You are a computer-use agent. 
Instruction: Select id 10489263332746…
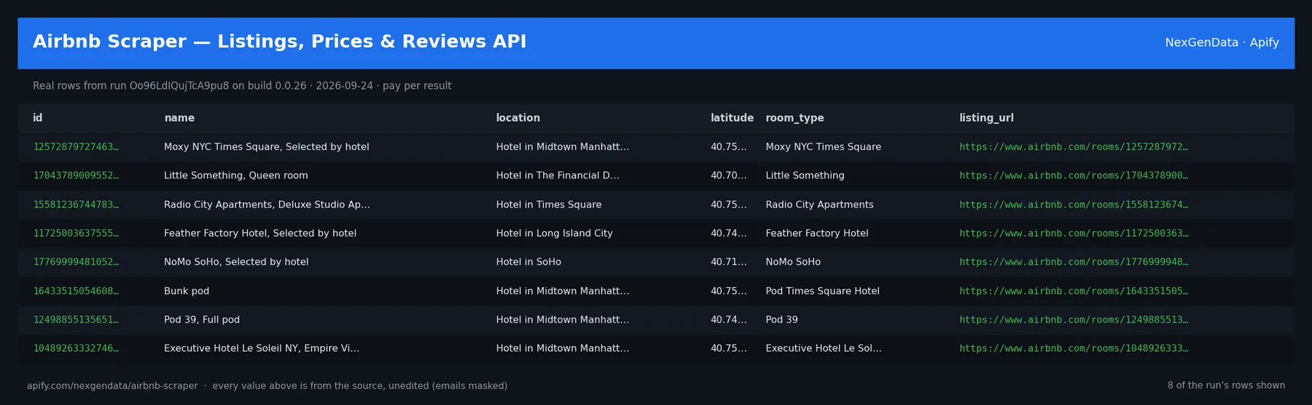pos(76,348)
